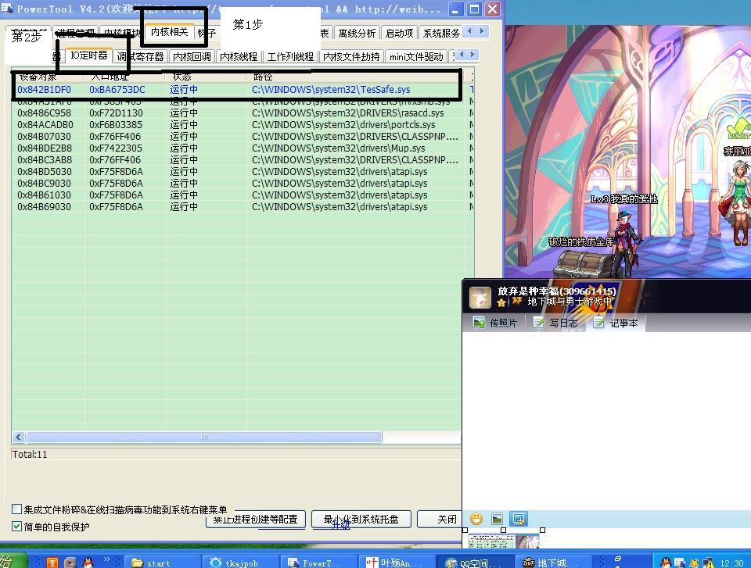Switch to the IO定时器 sub-tab
The width and height of the screenshot is (751, 568).
click(88, 55)
